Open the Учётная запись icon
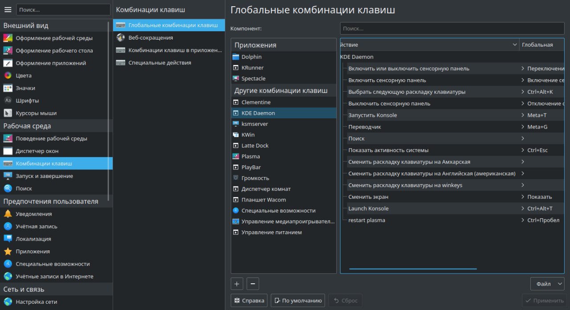Screen dimensions: 570x310 pyautogui.click(x=8, y=226)
